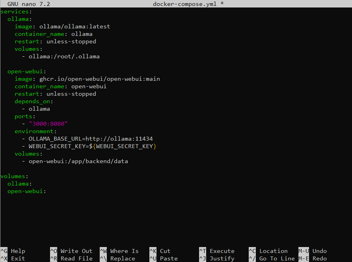This screenshot has width=352, height=262.
Task: Click the ^\ Replace shortcut
Action: (x=117, y=258)
